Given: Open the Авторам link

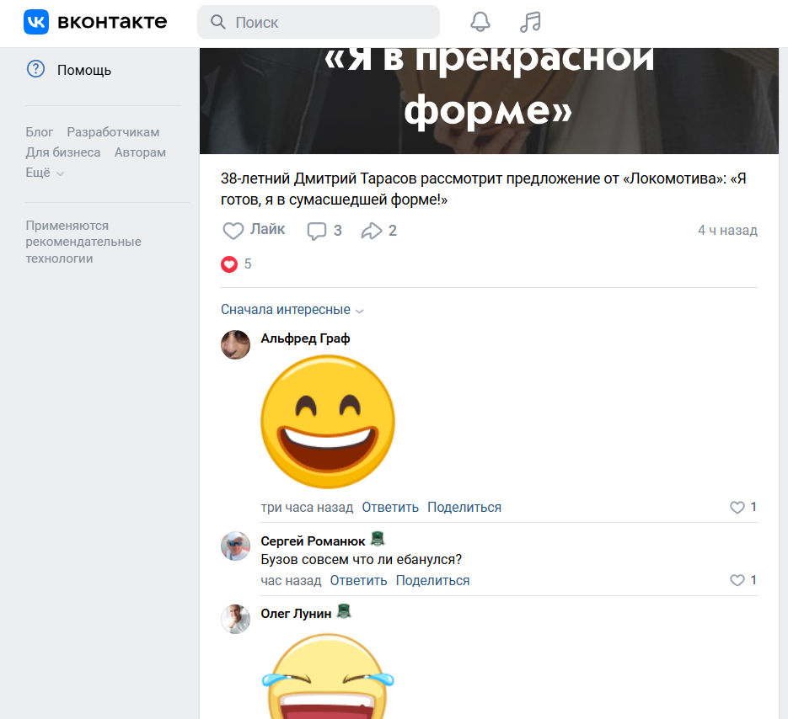Looking at the screenshot, I should pyautogui.click(x=140, y=152).
